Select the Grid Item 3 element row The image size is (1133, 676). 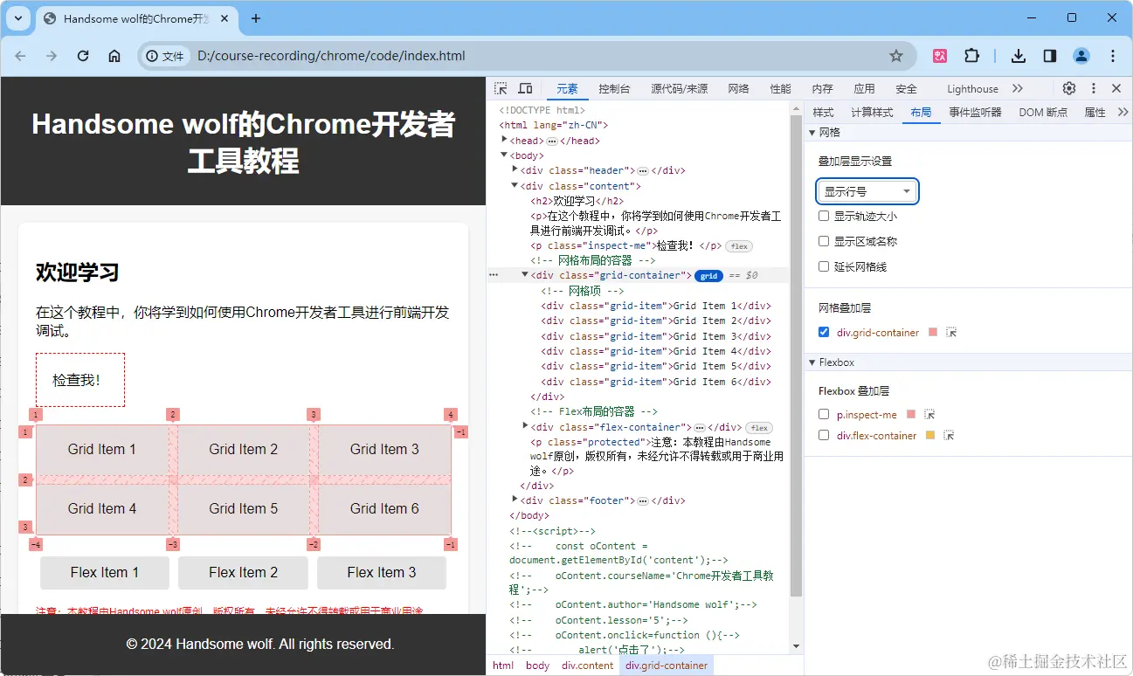click(x=656, y=336)
